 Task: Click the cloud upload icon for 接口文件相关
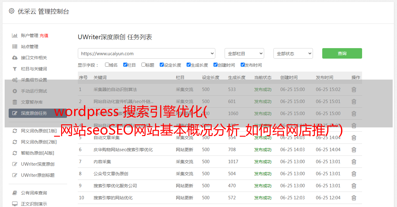click(x=15, y=58)
